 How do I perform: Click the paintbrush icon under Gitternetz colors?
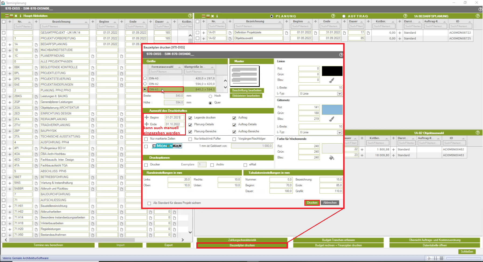[x=332, y=119]
